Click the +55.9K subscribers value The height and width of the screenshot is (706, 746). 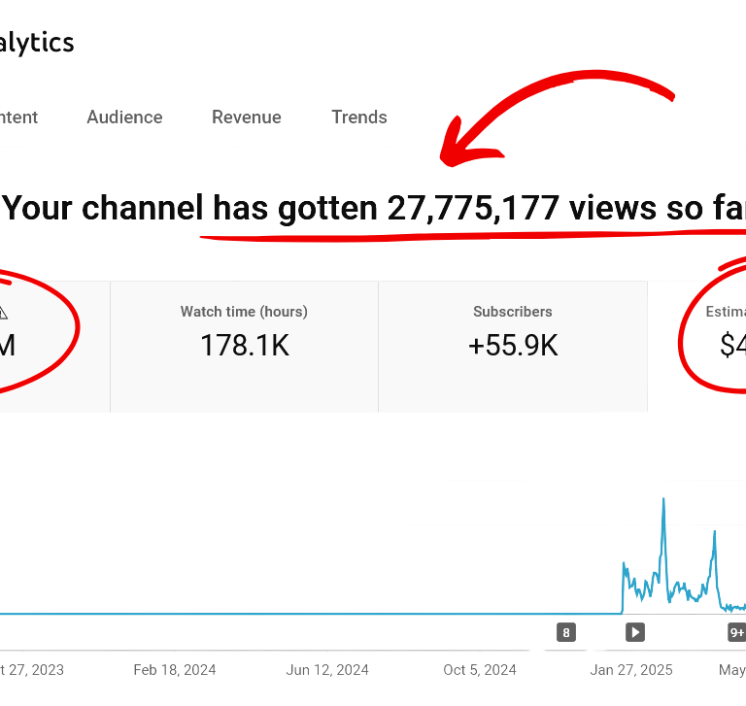[513, 346]
